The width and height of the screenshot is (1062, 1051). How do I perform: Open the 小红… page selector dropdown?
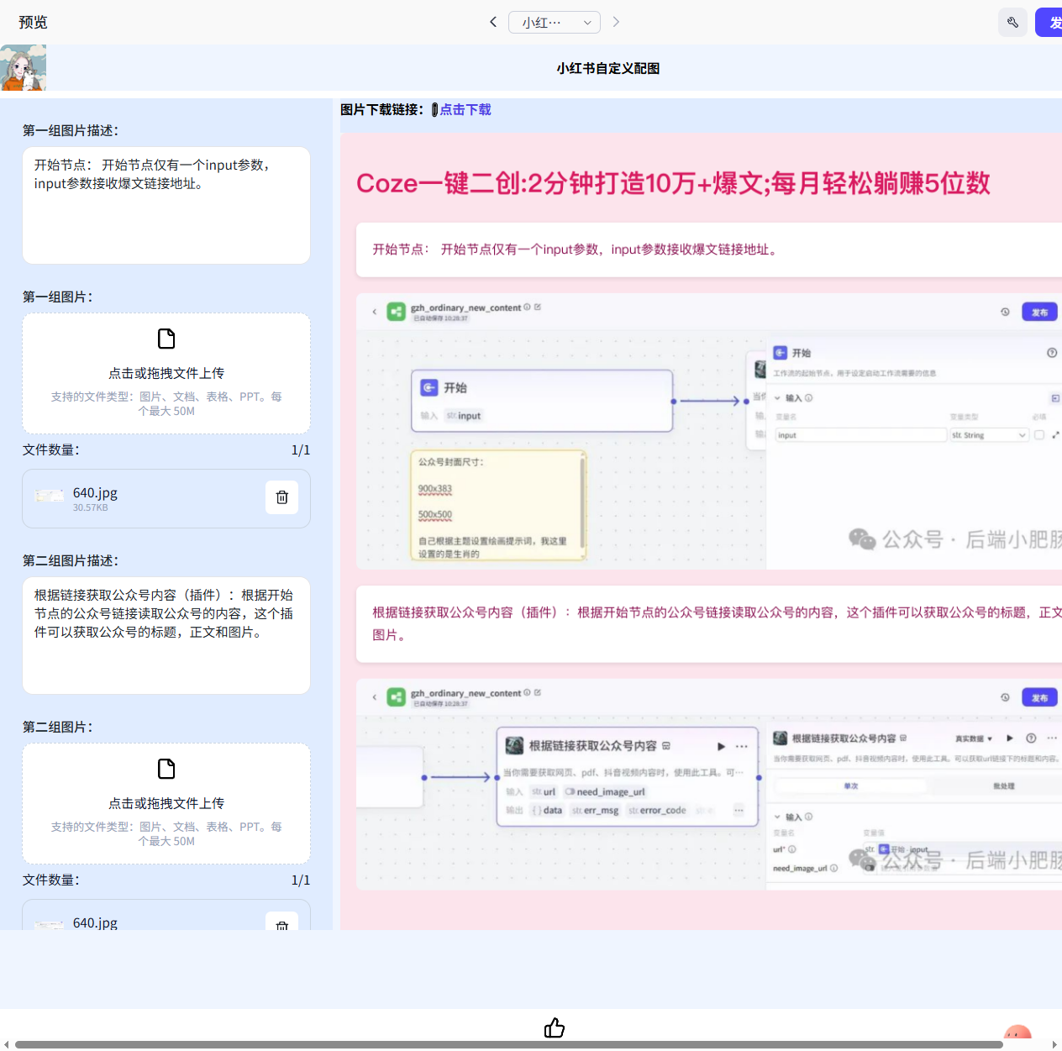555,22
